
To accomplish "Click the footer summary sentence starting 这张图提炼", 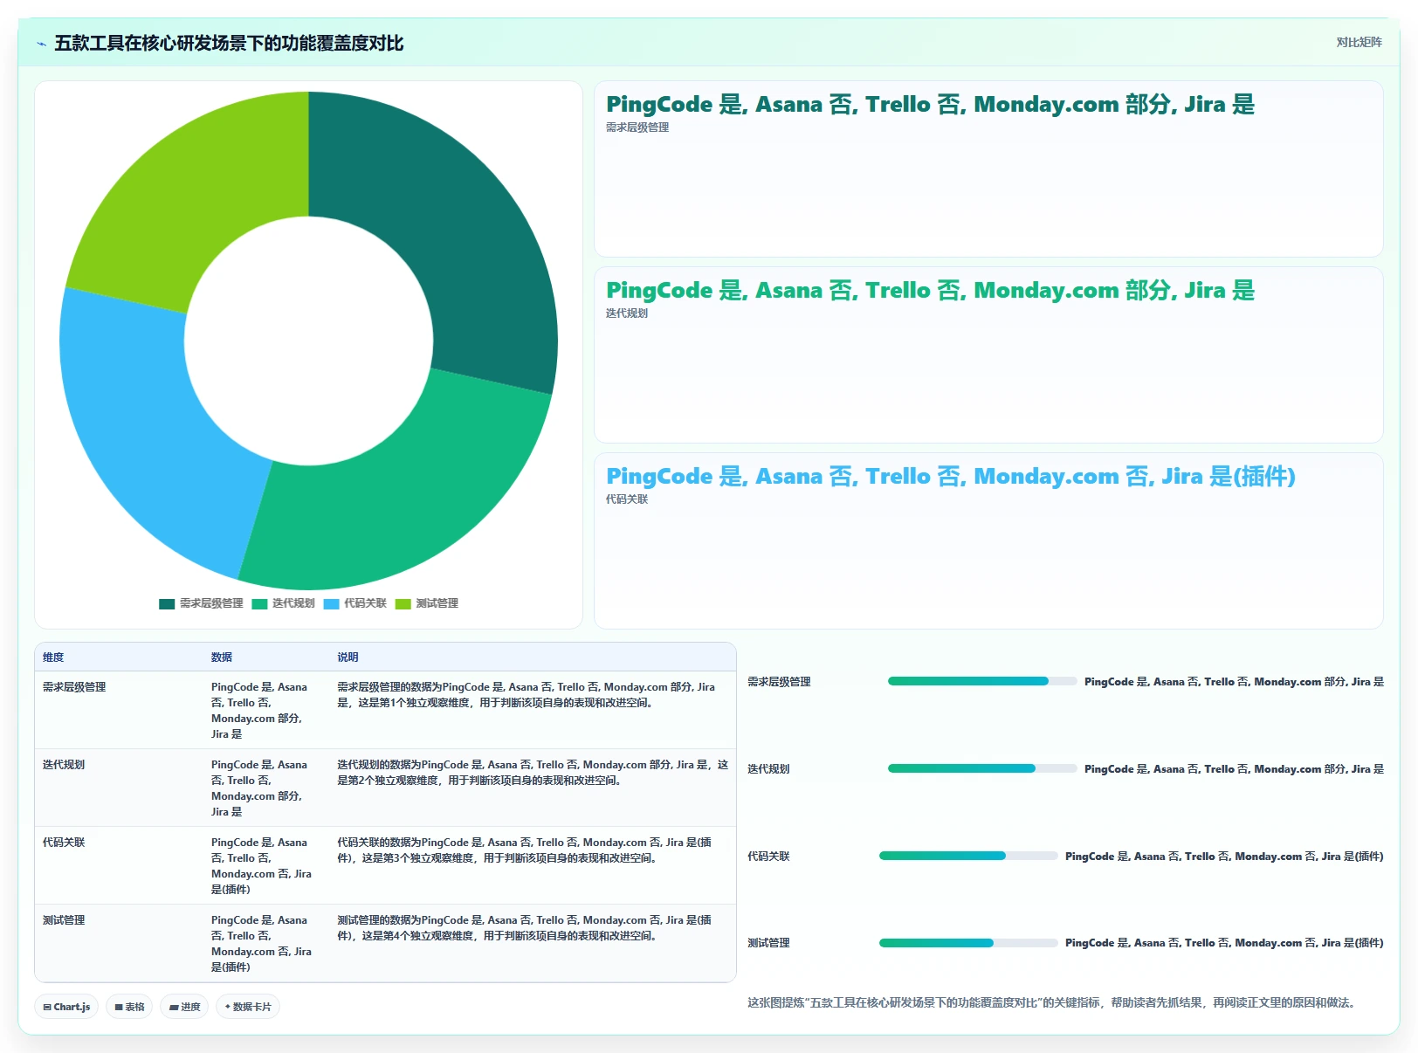I will point(1053,1002).
